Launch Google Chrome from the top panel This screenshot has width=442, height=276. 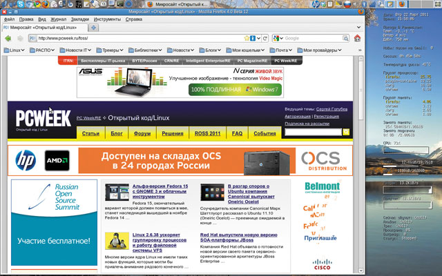[x=37, y=4]
